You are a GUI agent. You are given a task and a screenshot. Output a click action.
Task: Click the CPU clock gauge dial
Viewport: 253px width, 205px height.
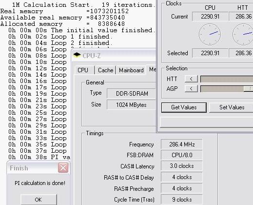click(x=210, y=34)
